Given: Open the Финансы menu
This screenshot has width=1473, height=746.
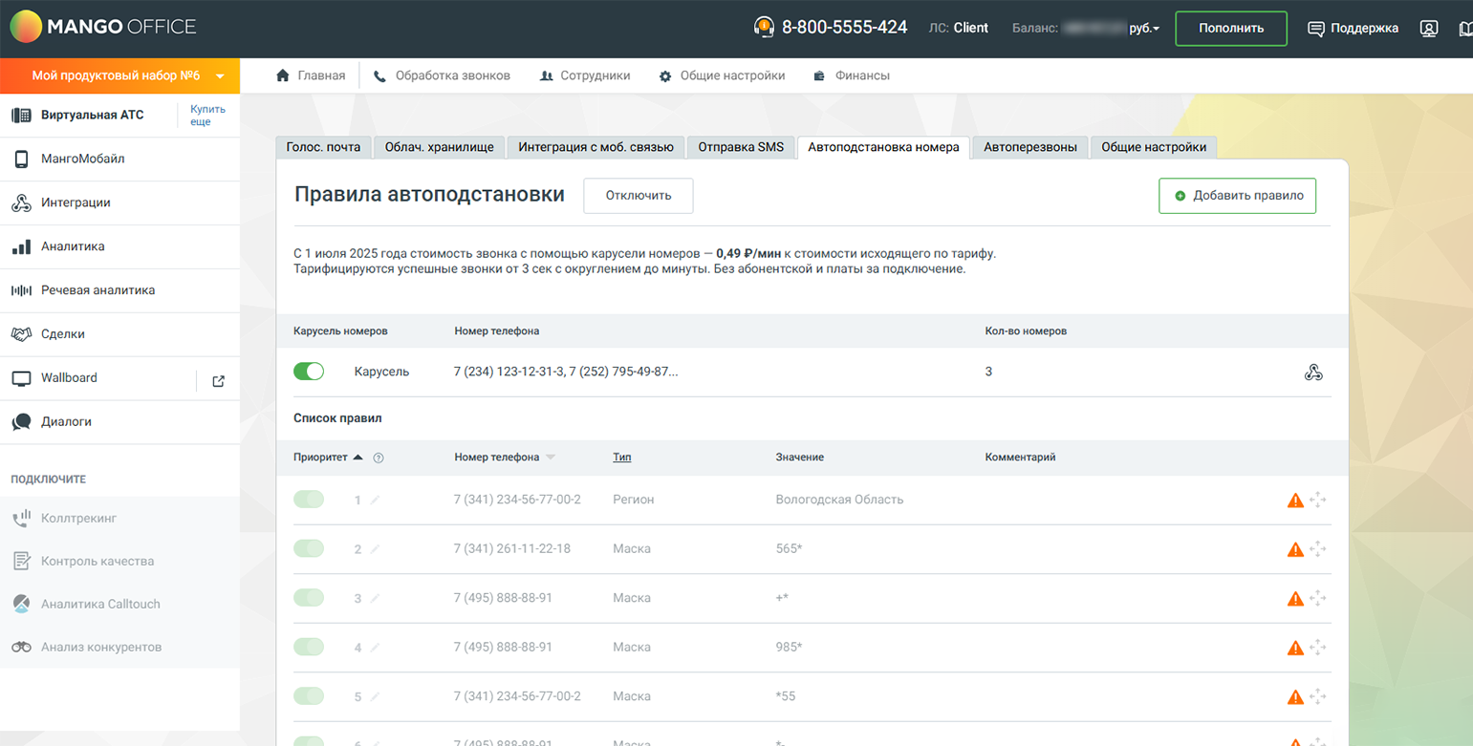Looking at the screenshot, I should pyautogui.click(x=852, y=75).
